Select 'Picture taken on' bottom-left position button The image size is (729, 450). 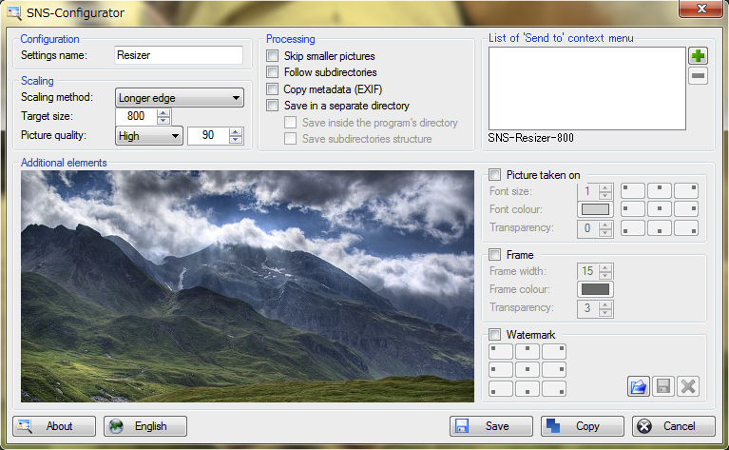[x=633, y=227]
